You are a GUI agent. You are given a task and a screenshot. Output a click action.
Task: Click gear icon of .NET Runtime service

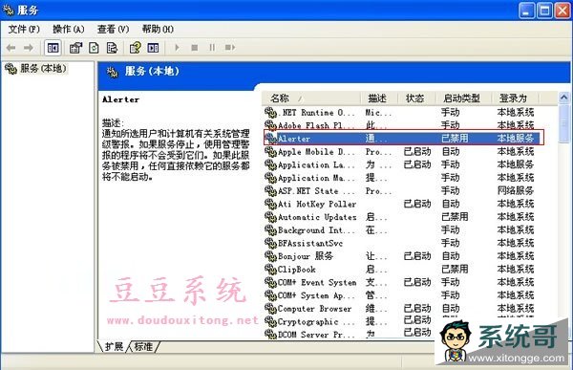270,112
